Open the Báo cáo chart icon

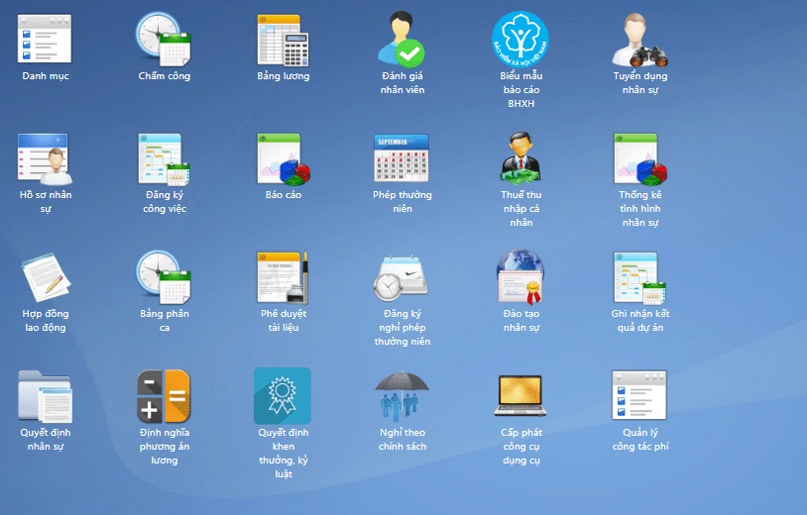pyautogui.click(x=284, y=158)
